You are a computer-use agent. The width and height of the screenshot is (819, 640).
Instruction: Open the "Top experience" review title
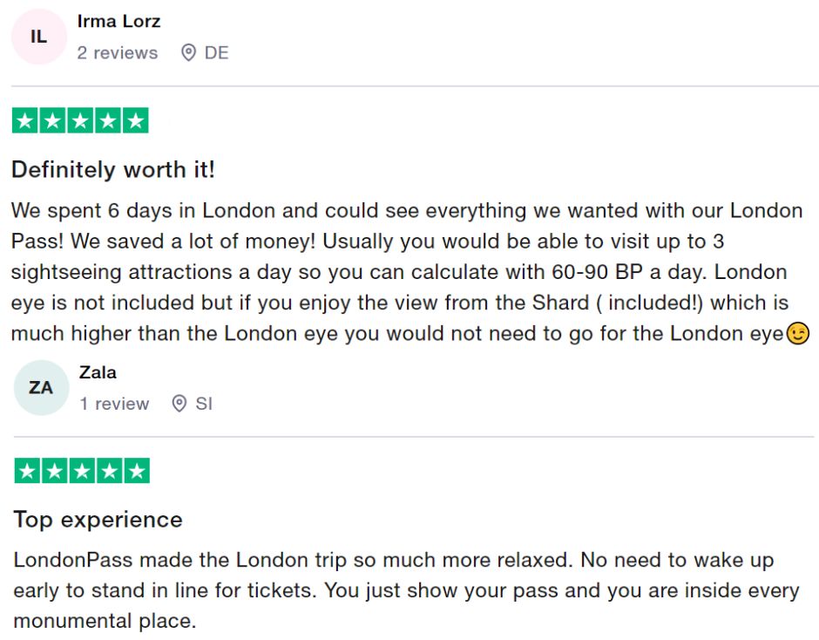point(98,520)
